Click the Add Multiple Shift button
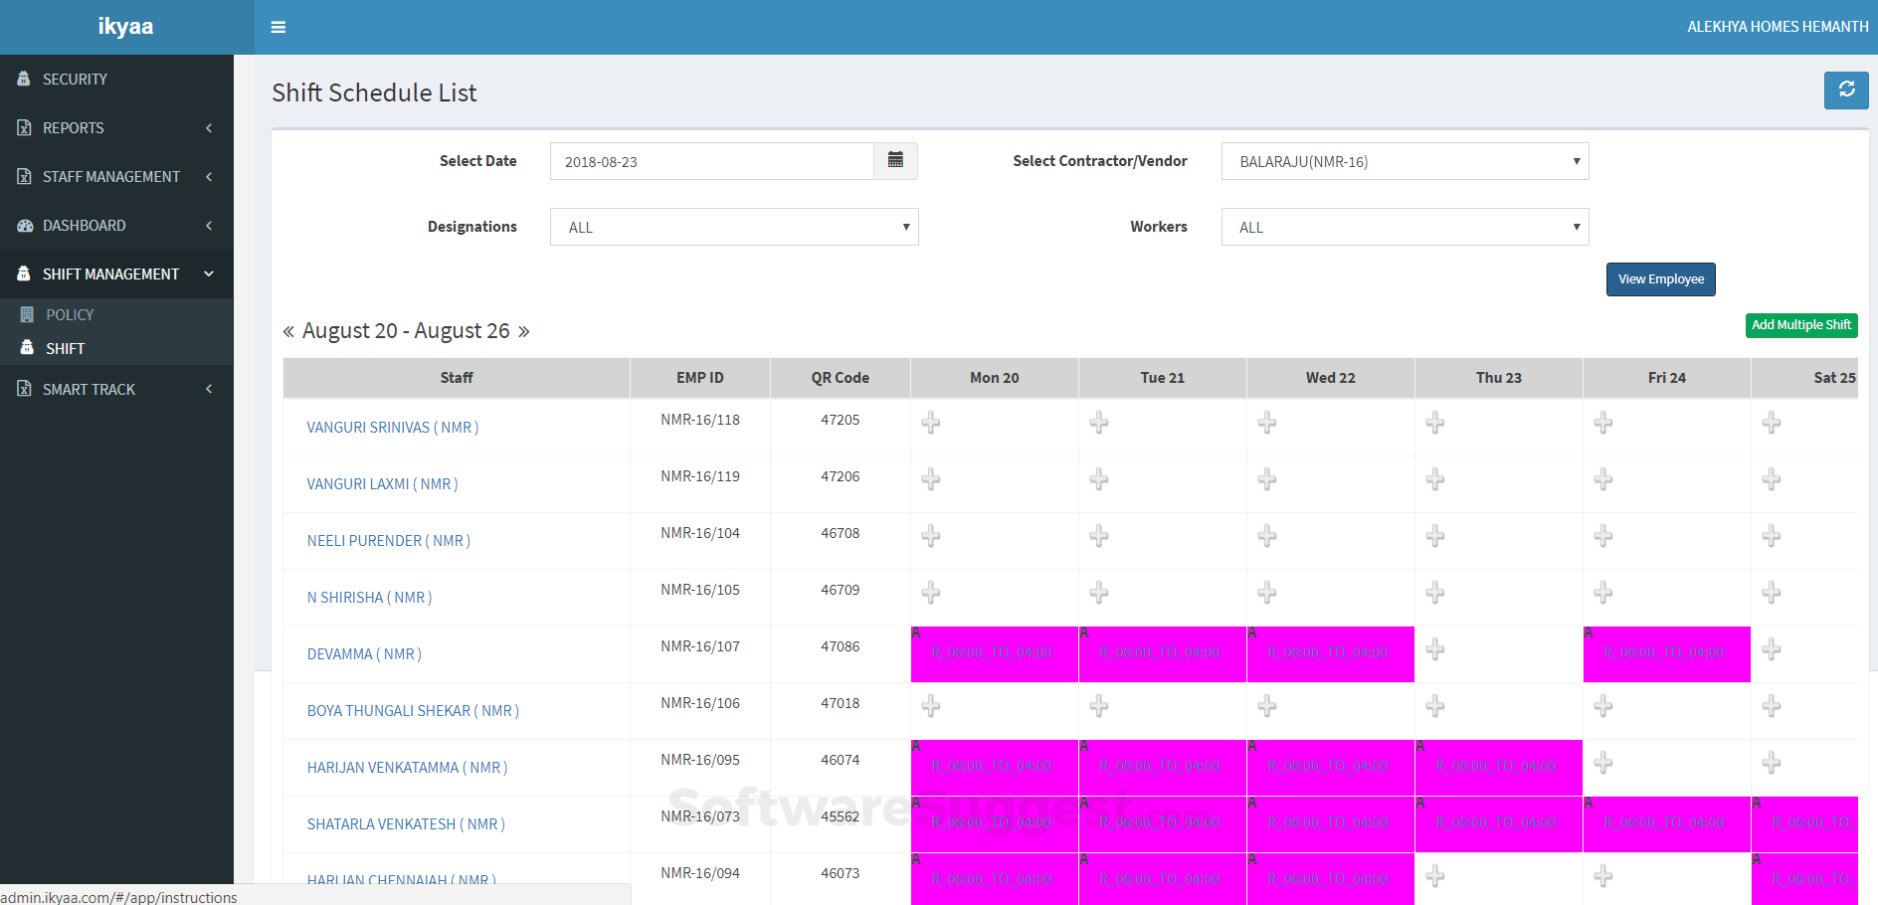Viewport: 1878px width, 905px height. click(x=1800, y=325)
